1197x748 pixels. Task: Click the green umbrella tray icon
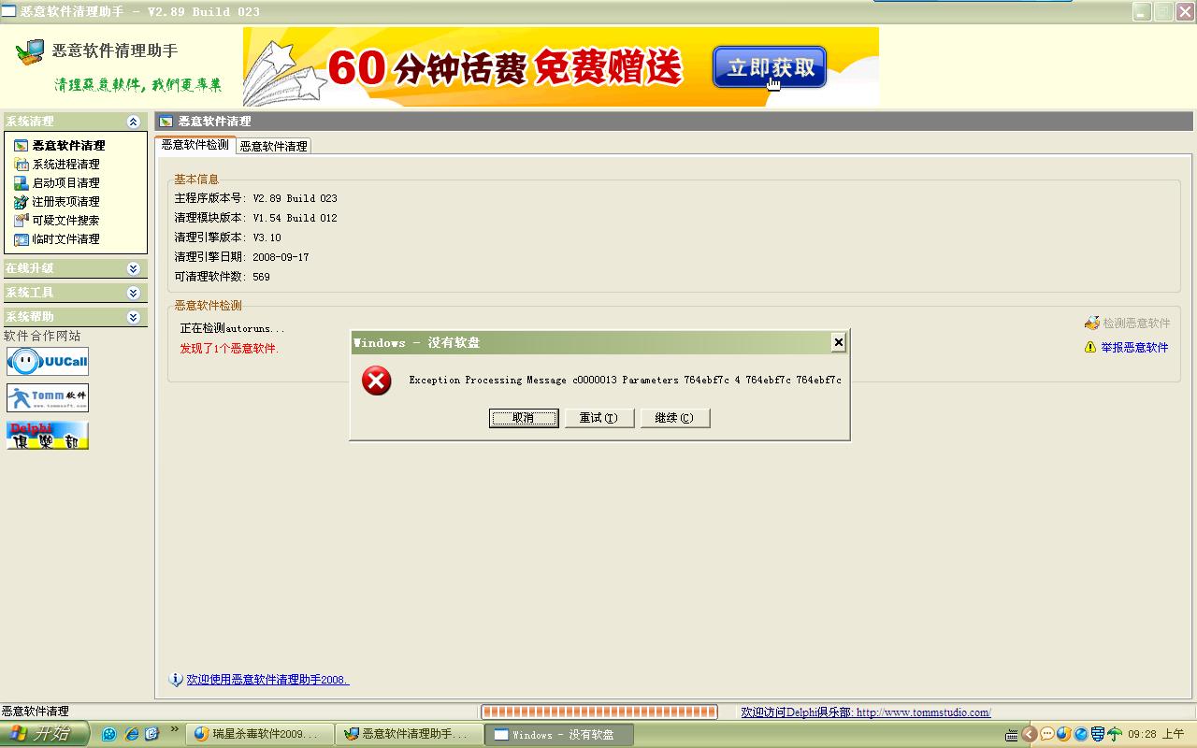click(1115, 734)
